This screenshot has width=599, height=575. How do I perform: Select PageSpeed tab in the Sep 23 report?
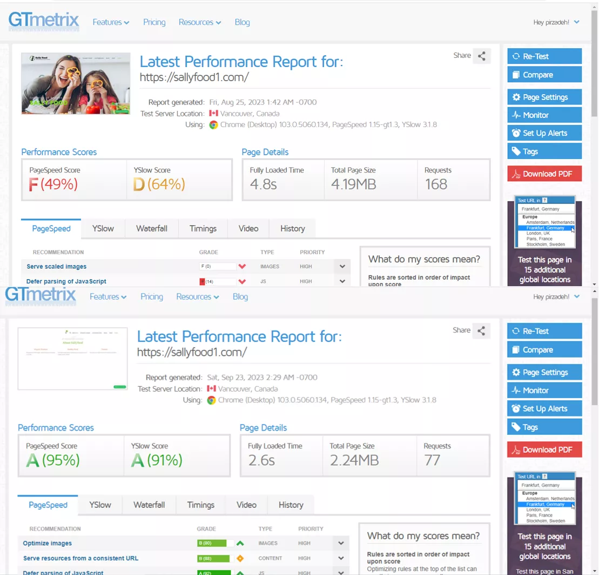pyautogui.click(x=48, y=505)
